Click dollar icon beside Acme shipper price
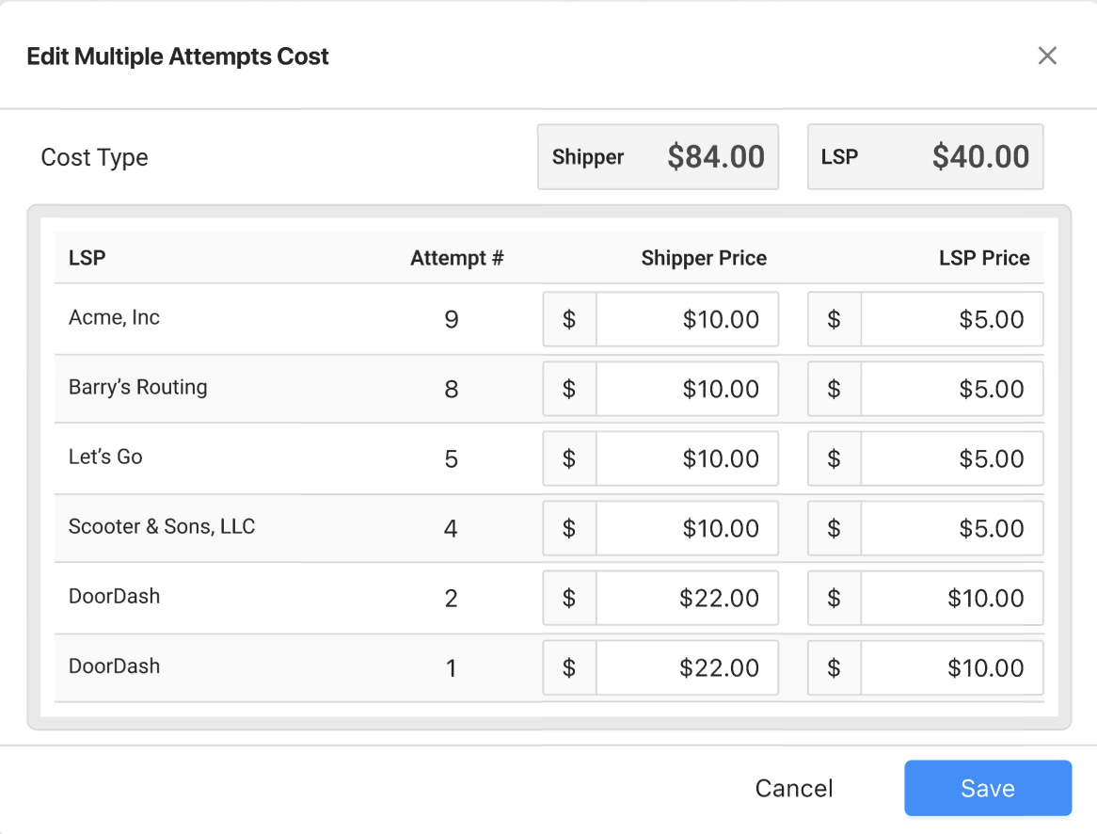Viewport: 1097px width, 834px height. pos(569,319)
